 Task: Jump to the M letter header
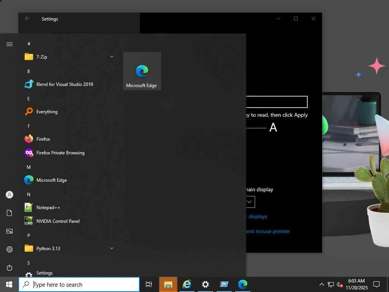click(x=28, y=167)
